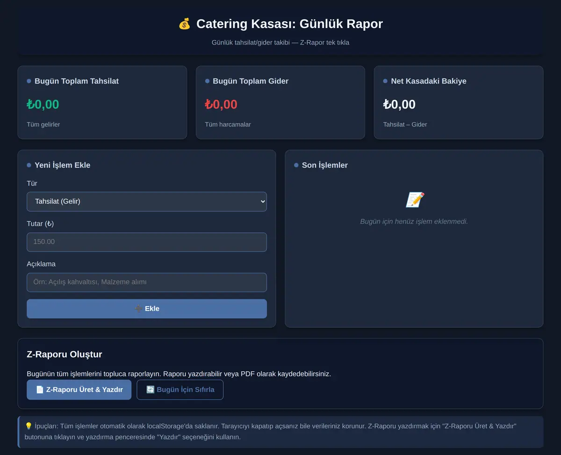Click the money bag icon in header
Screen dimensions: 561x455
tap(185, 24)
